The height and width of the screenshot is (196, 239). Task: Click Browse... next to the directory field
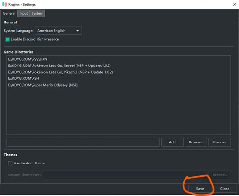(196, 142)
